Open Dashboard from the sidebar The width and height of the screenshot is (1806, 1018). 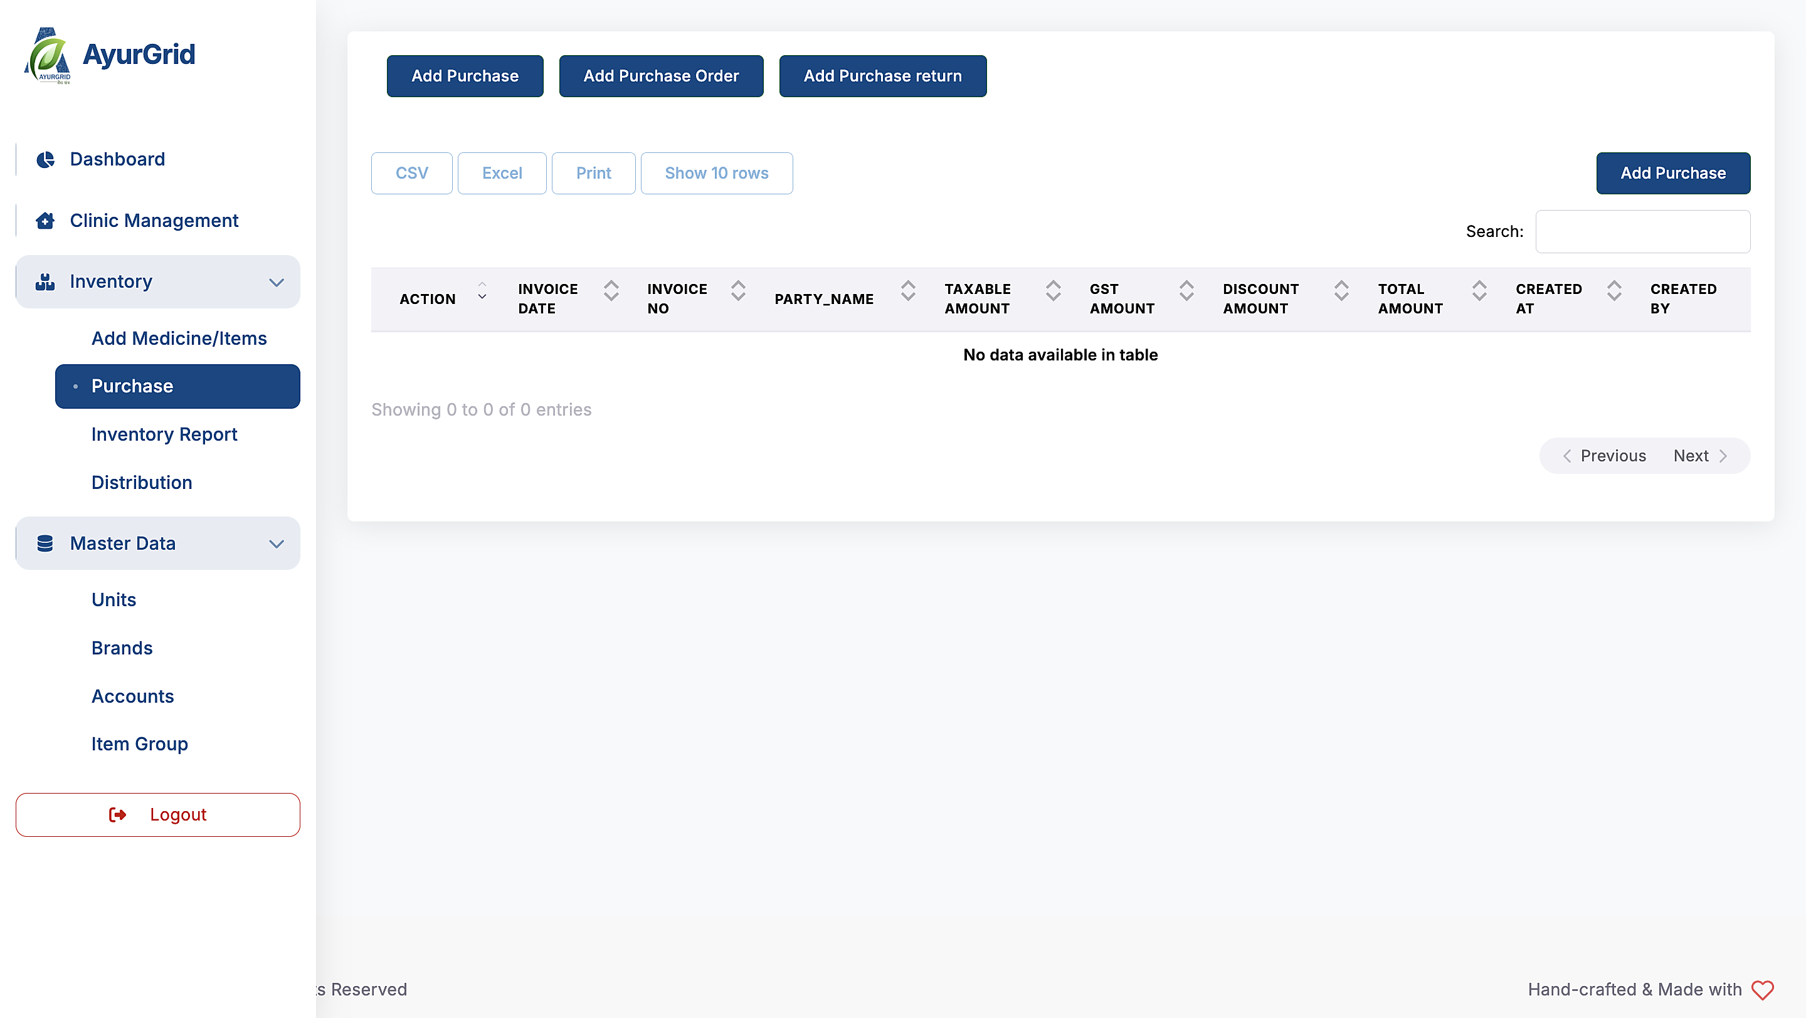(x=158, y=160)
